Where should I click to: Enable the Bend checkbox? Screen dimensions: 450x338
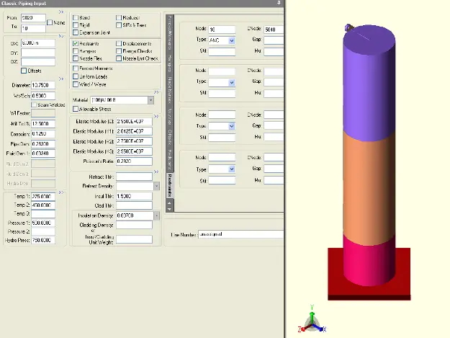(x=76, y=17)
